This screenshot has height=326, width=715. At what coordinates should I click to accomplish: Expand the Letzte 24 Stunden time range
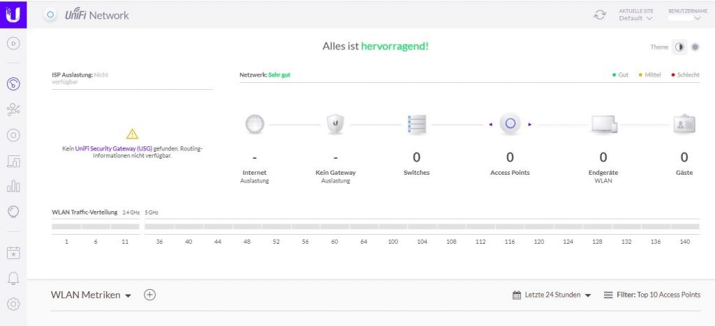coord(558,295)
